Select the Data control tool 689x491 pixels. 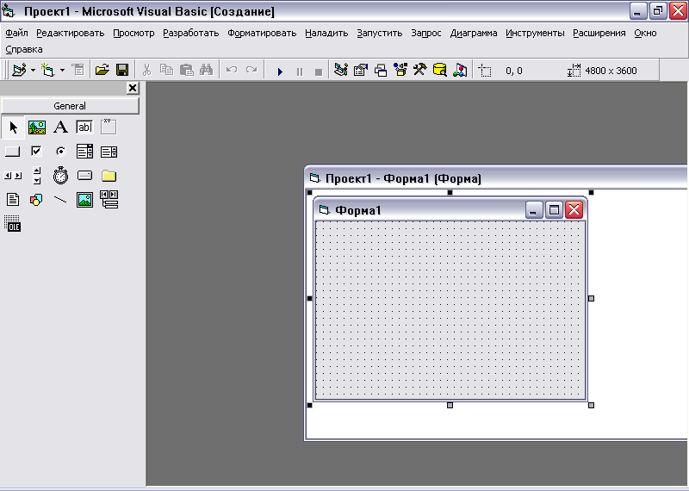tap(109, 199)
